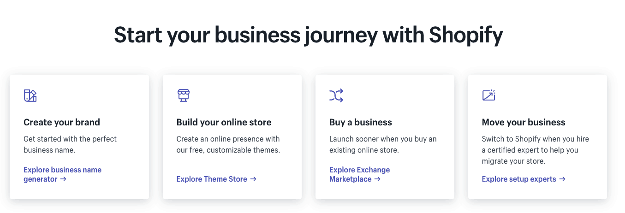This screenshot has width=625, height=213.
Task: Click arrow next to Explore setup experts
Action: point(562,179)
